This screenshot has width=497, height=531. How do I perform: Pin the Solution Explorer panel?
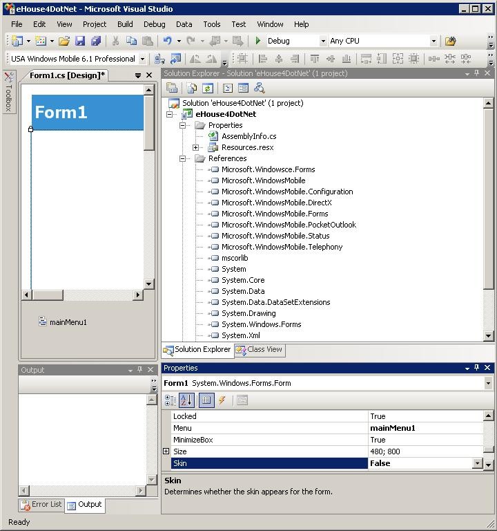pos(477,73)
